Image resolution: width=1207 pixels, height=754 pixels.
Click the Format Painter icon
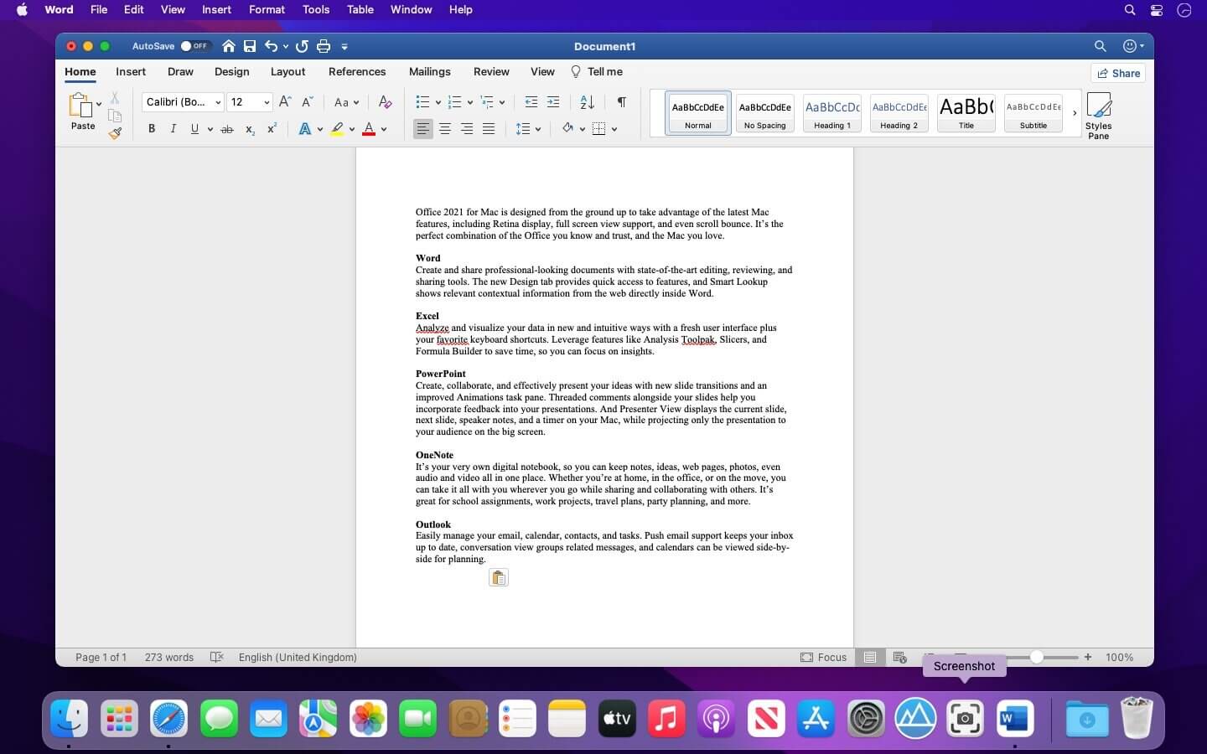click(x=115, y=132)
